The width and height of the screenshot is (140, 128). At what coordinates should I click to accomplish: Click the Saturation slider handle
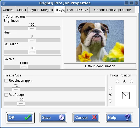(x=32, y=52)
